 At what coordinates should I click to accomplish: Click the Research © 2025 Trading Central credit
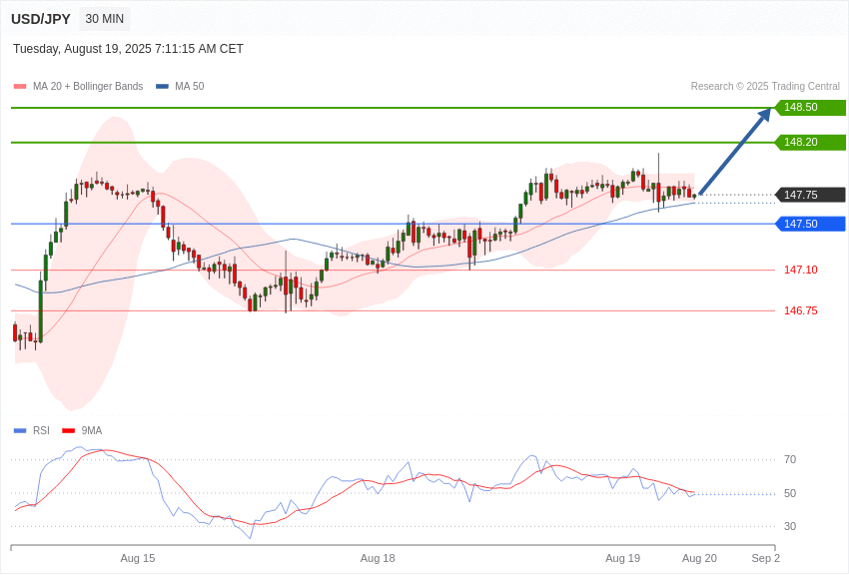tap(765, 87)
